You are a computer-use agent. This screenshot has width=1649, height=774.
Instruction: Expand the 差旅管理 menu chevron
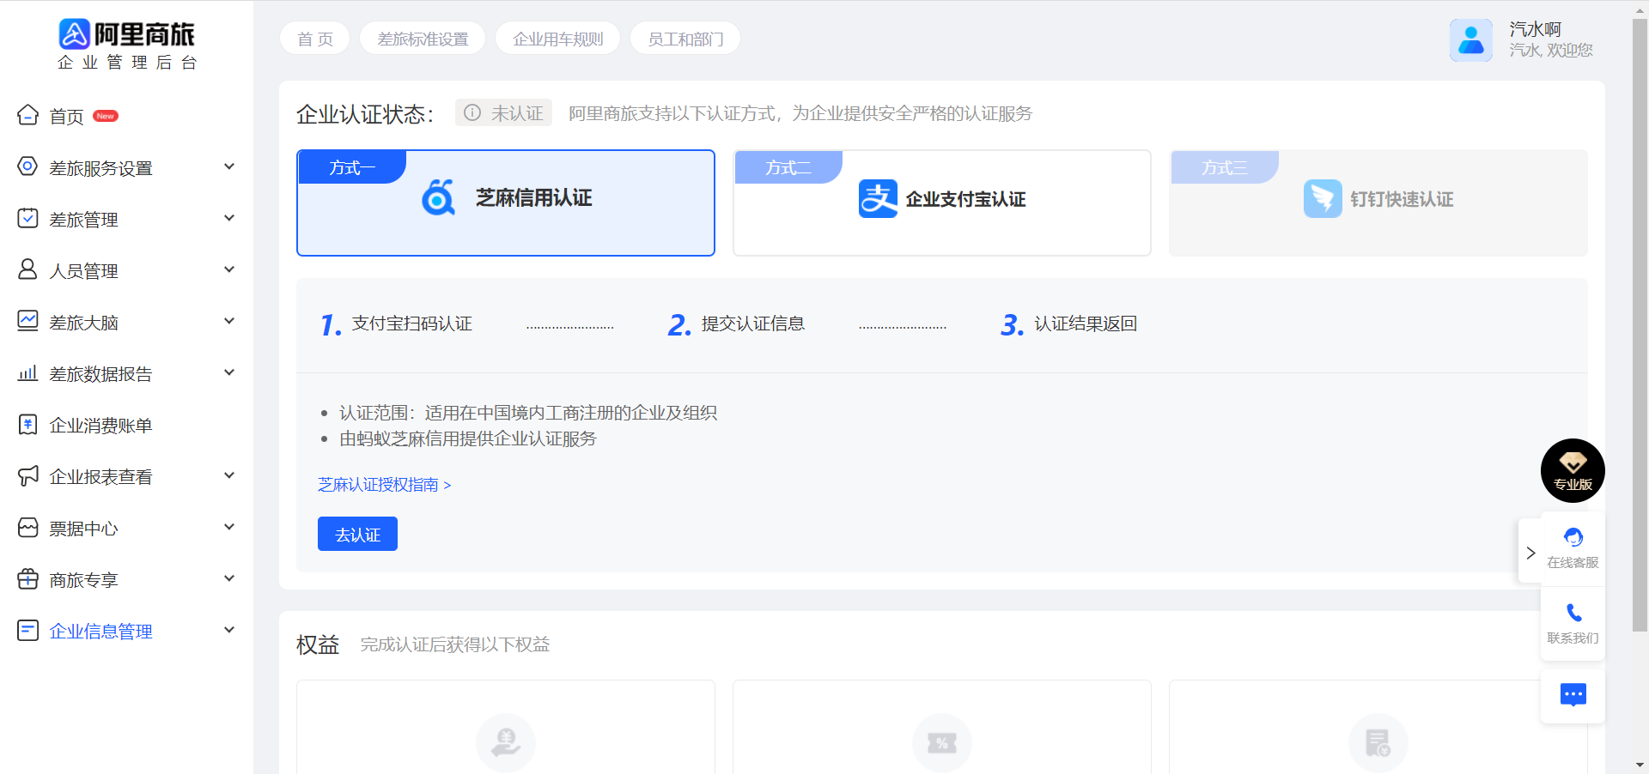pyautogui.click(x=229, y=218)
